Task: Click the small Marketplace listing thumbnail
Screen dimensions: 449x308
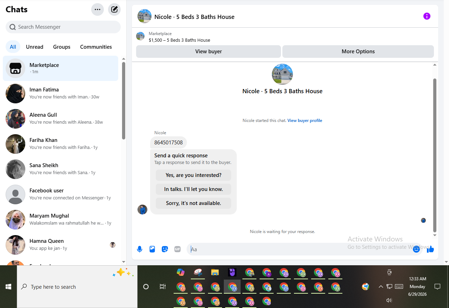Action: [x=140, y=36]
